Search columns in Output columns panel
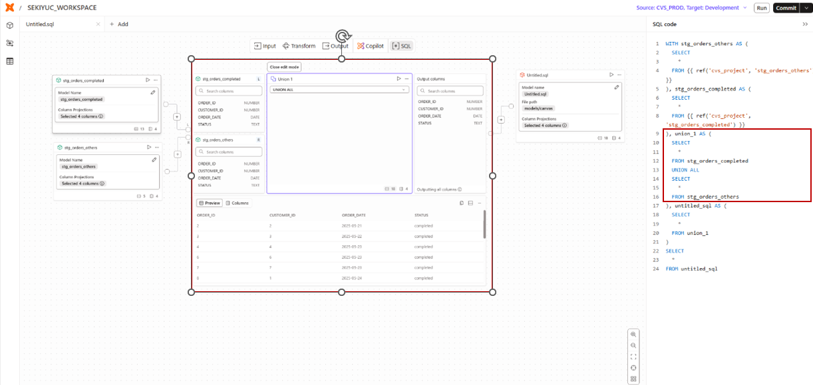Screen dimensions: 813x385 point(450,90)
